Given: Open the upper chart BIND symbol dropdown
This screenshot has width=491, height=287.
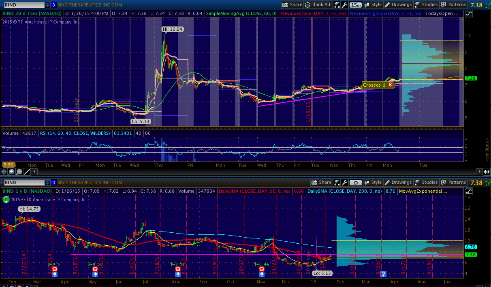Looking at the screenshot, I should [47, 5].
